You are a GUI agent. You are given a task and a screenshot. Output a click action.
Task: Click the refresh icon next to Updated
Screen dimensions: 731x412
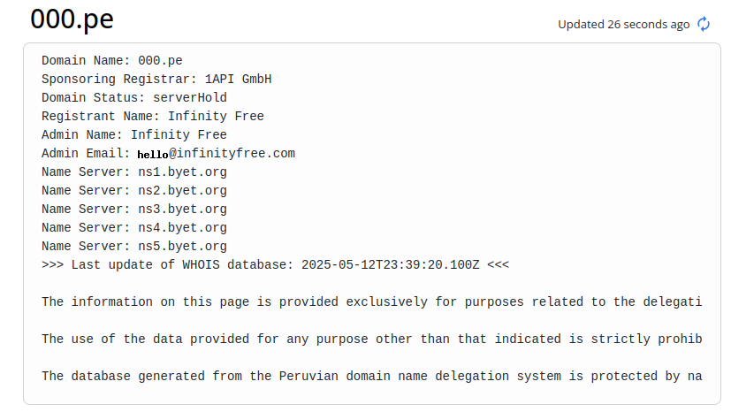(x=704, y=24)
